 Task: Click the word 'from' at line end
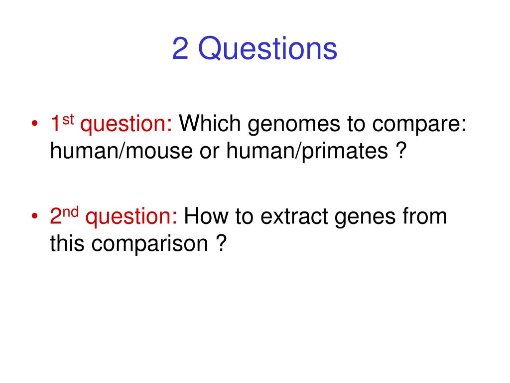click(425, 216)
